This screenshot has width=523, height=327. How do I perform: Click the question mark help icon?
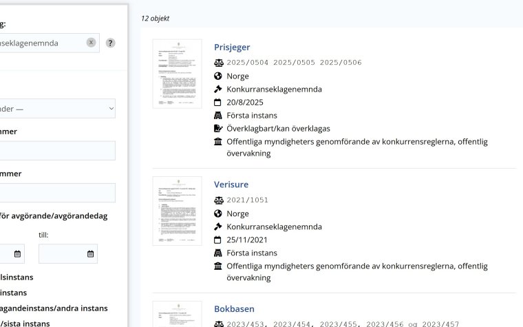click(110, 43)
